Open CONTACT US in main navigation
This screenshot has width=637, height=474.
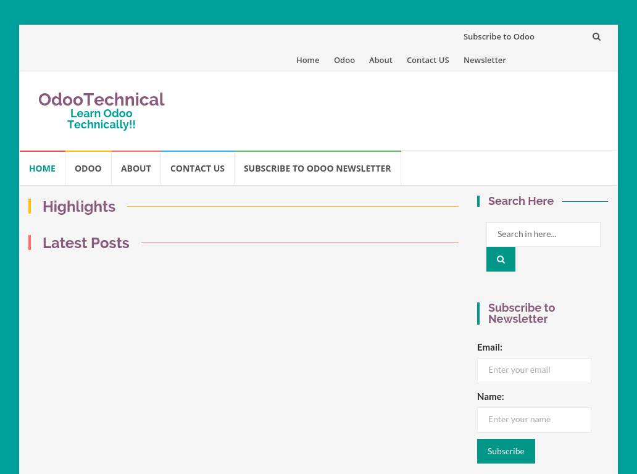[198, 168]
